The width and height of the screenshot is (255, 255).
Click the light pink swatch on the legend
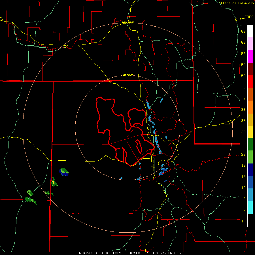tap(250, 43)
